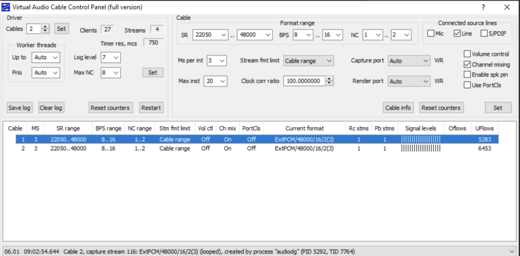Open the maximum NC dropdown showing 2
The width and height of the screenshot is (520, 256).
[401, 35]
